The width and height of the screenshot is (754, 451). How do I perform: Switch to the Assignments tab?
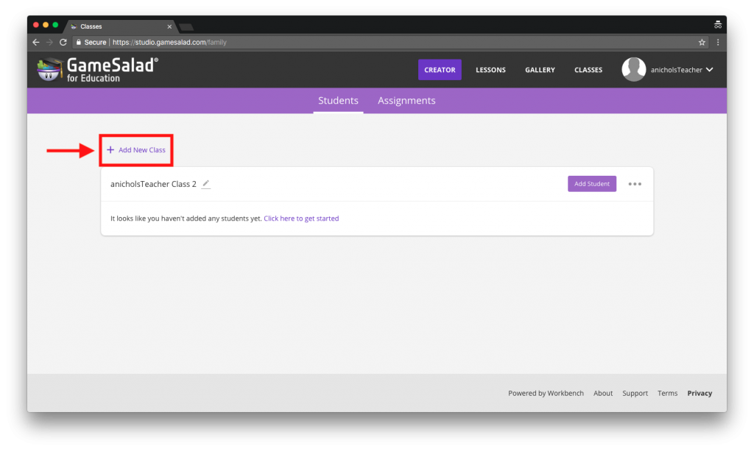click(x=406, y=100)
